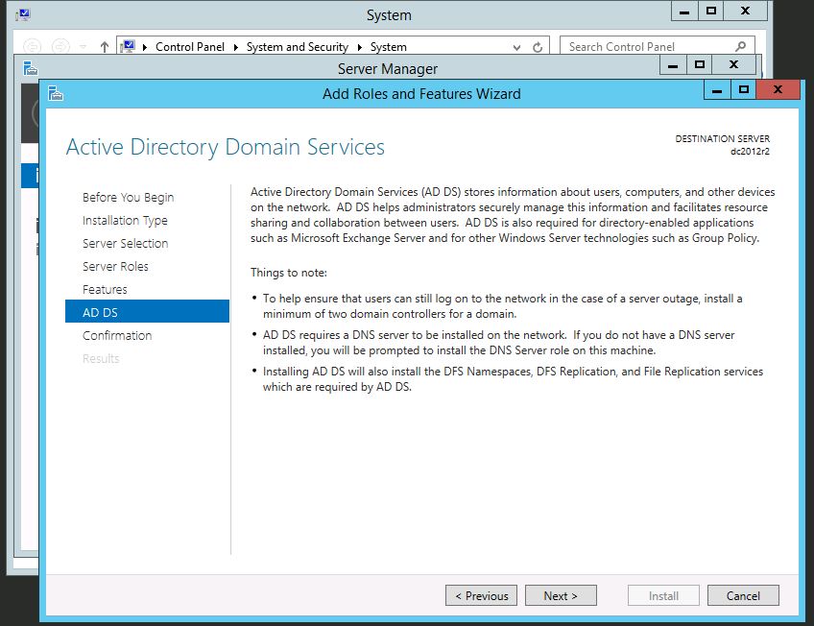Select the Features step in sidebar
Image resolution: width=814 pixels, height=626 pixels.
tap(105, 289)
